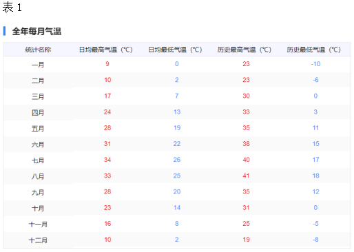The width and height of the screenshot is (354, 252).
Task: Click August's historical high value 41
Action: [246, 176]
